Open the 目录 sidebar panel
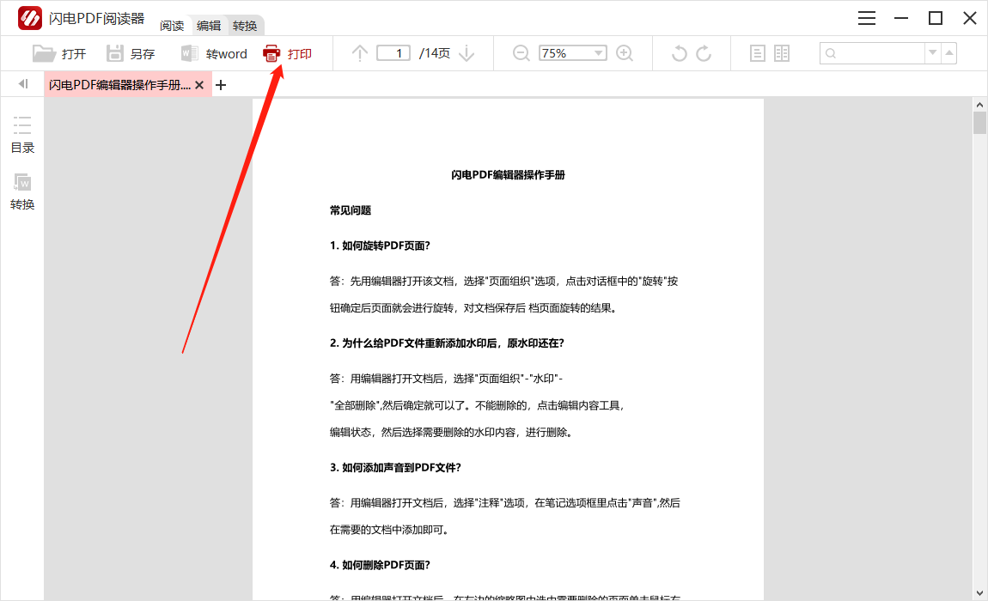 22,136
